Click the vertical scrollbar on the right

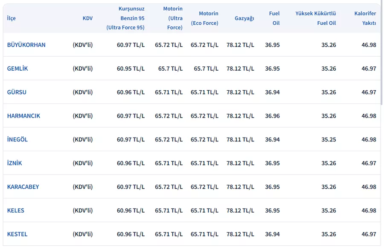(x=381, y=55)
